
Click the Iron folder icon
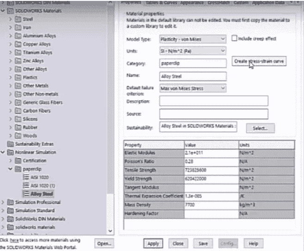(x=18, y=27)
